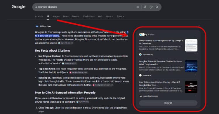Viewport: 219px width, 114px height.
Task: Expand the More dropdown
Action: click(109, 16)
